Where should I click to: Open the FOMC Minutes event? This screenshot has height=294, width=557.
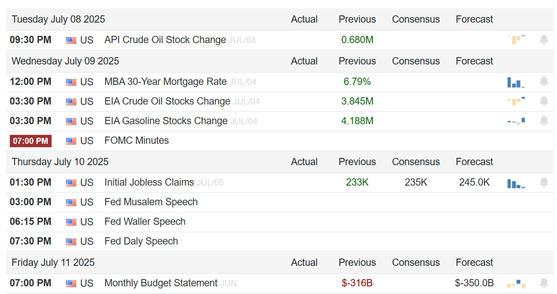tap(136, 141)
